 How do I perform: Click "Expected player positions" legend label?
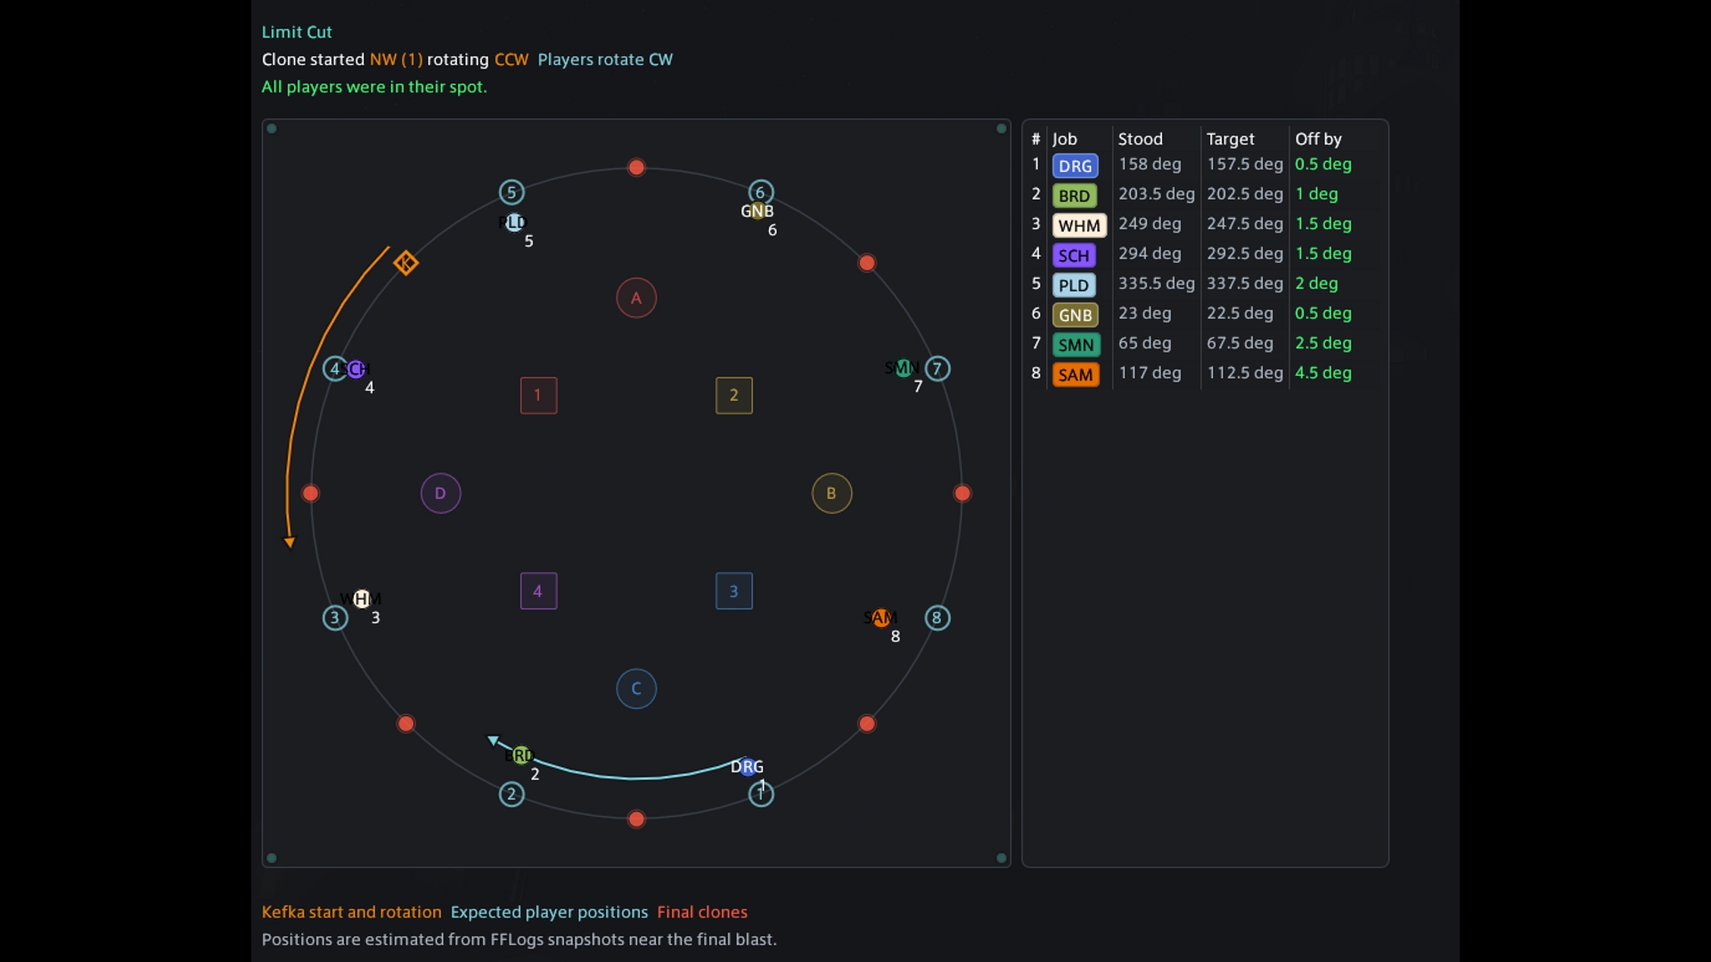(549, 912)
